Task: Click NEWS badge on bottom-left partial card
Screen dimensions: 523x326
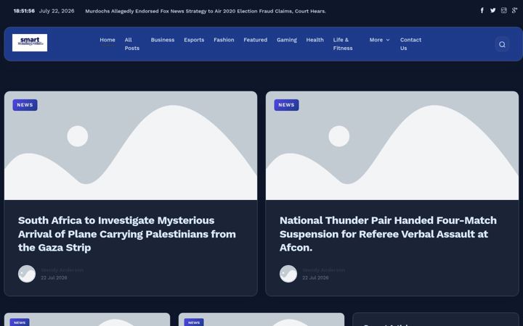Action: [x=20, y=322]
